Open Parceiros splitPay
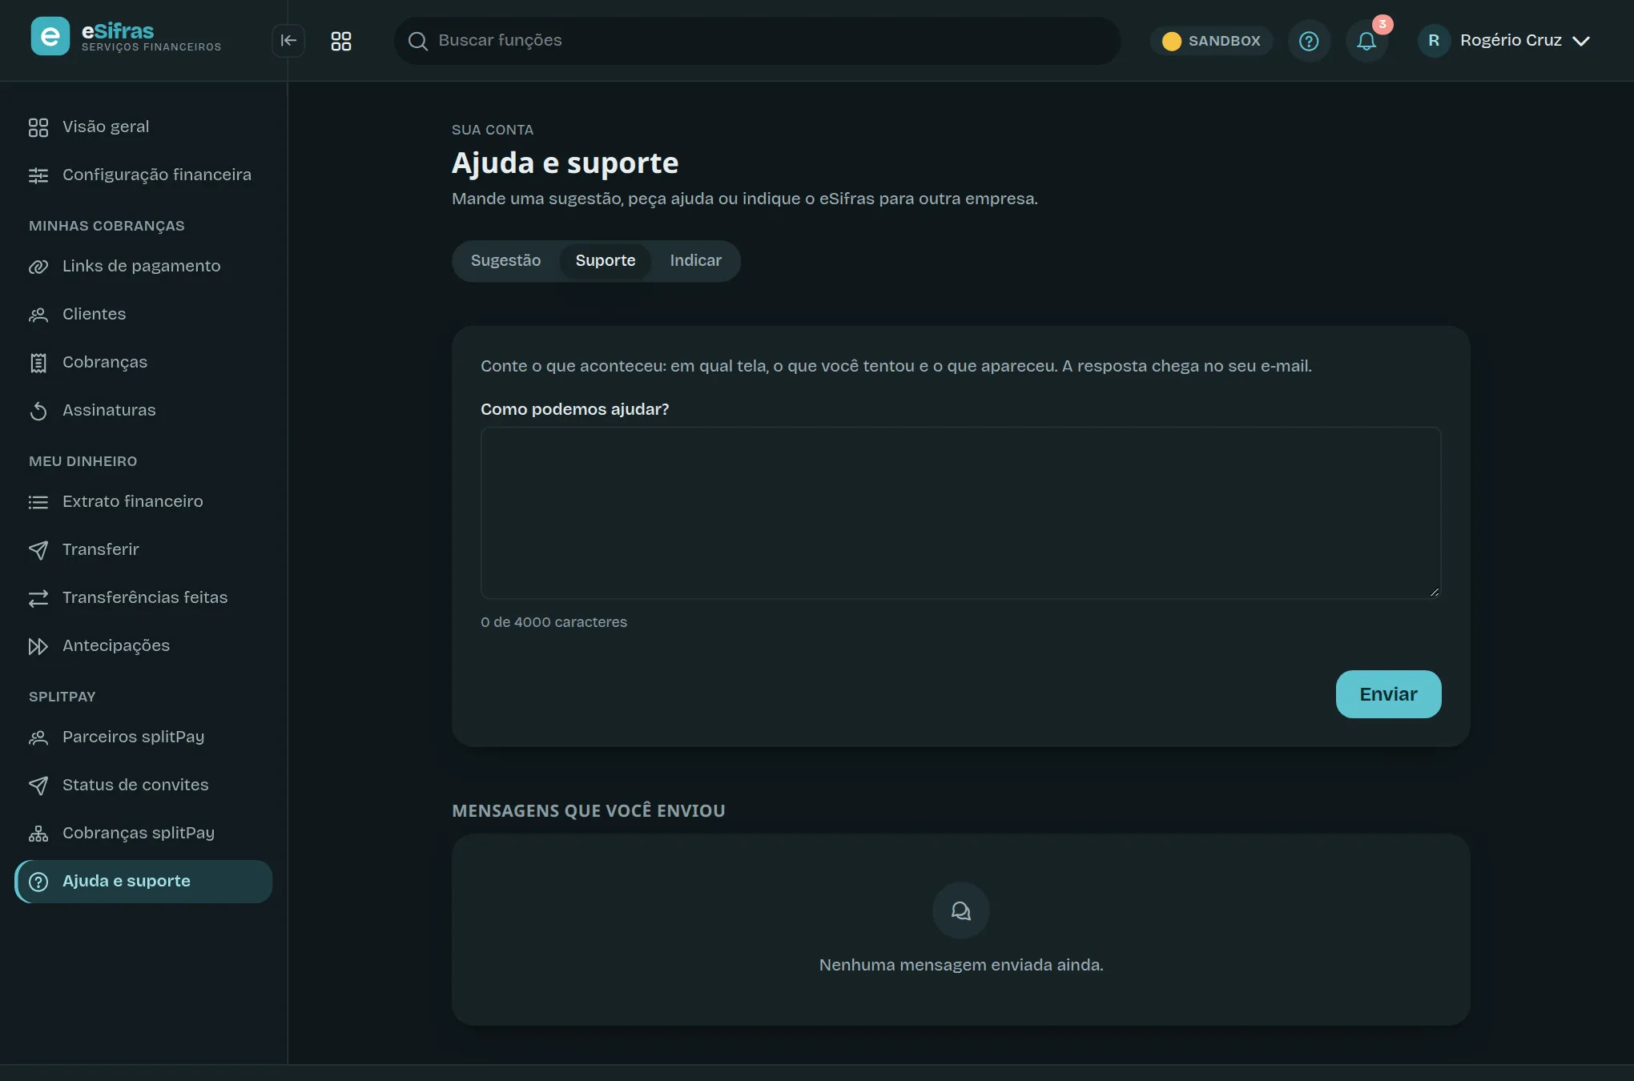 (143, 737)
